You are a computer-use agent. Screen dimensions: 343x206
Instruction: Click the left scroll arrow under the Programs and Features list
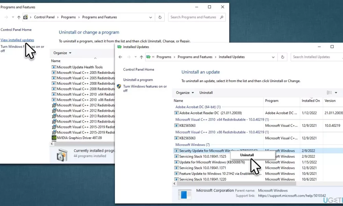[x=52, y=144]
